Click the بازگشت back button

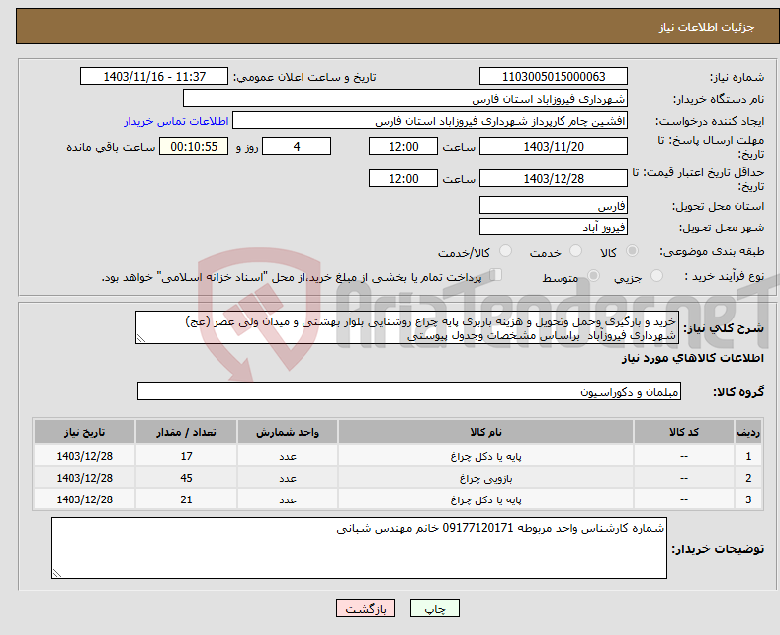pyautogui.click(x=366, y=608)
